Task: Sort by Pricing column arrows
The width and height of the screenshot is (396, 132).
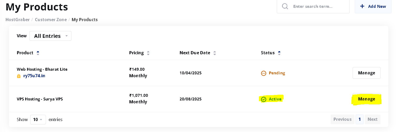Action: click(x=148, y=53)
